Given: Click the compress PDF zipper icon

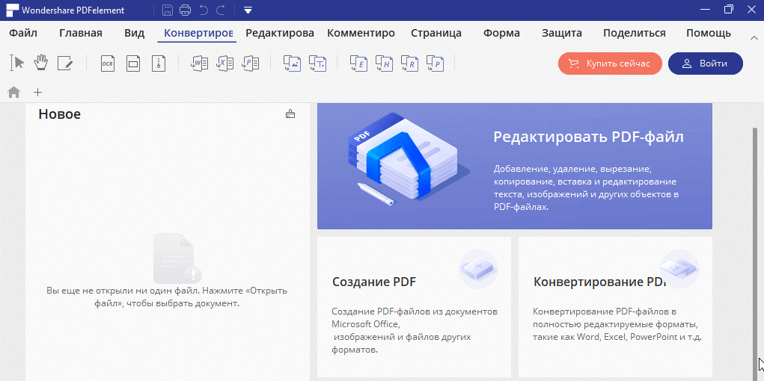Looking at the screenshot, I should point(159,63).
